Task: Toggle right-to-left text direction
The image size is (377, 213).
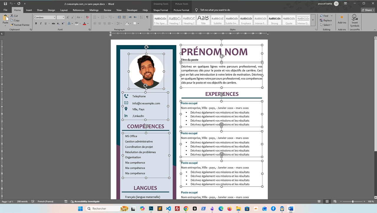Action: click(x=136, y=17)
